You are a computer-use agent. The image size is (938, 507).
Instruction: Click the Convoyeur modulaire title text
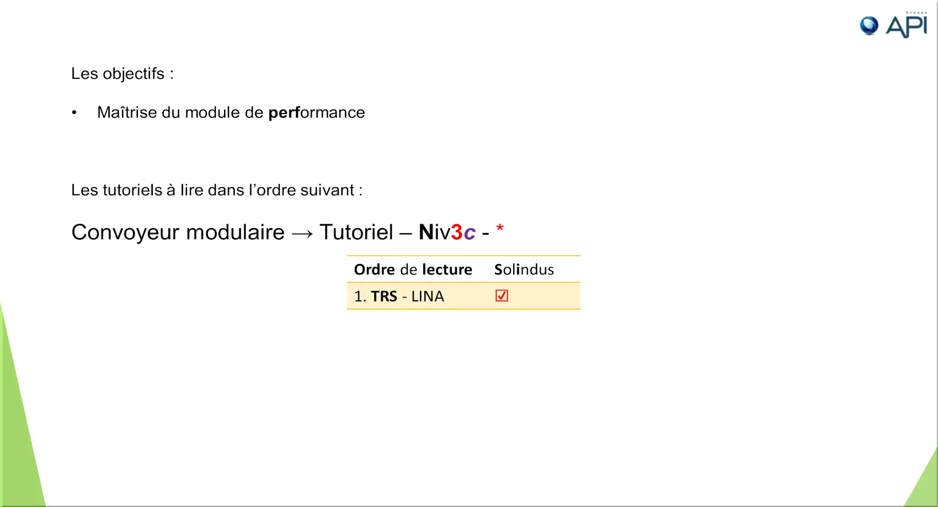[x=178, y=233]
